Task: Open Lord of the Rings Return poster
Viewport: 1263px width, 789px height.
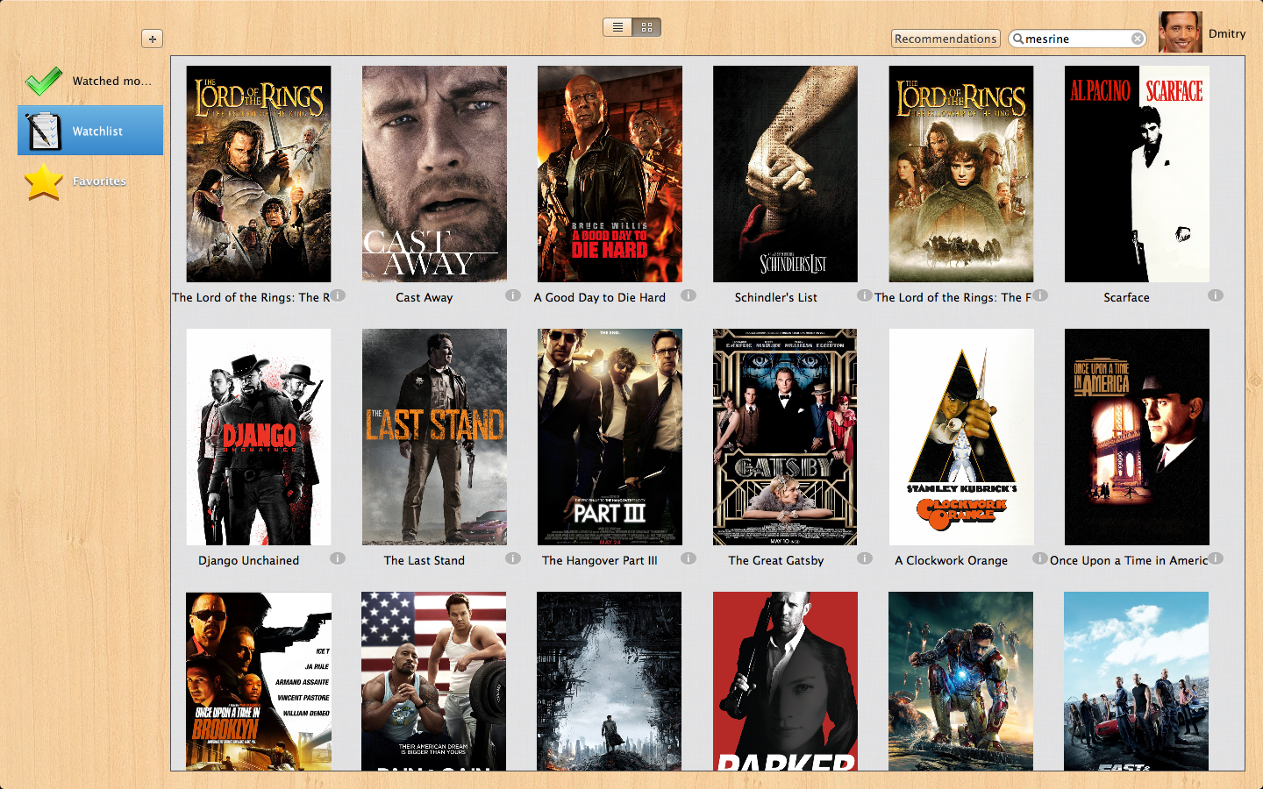Action: [259, 174]
